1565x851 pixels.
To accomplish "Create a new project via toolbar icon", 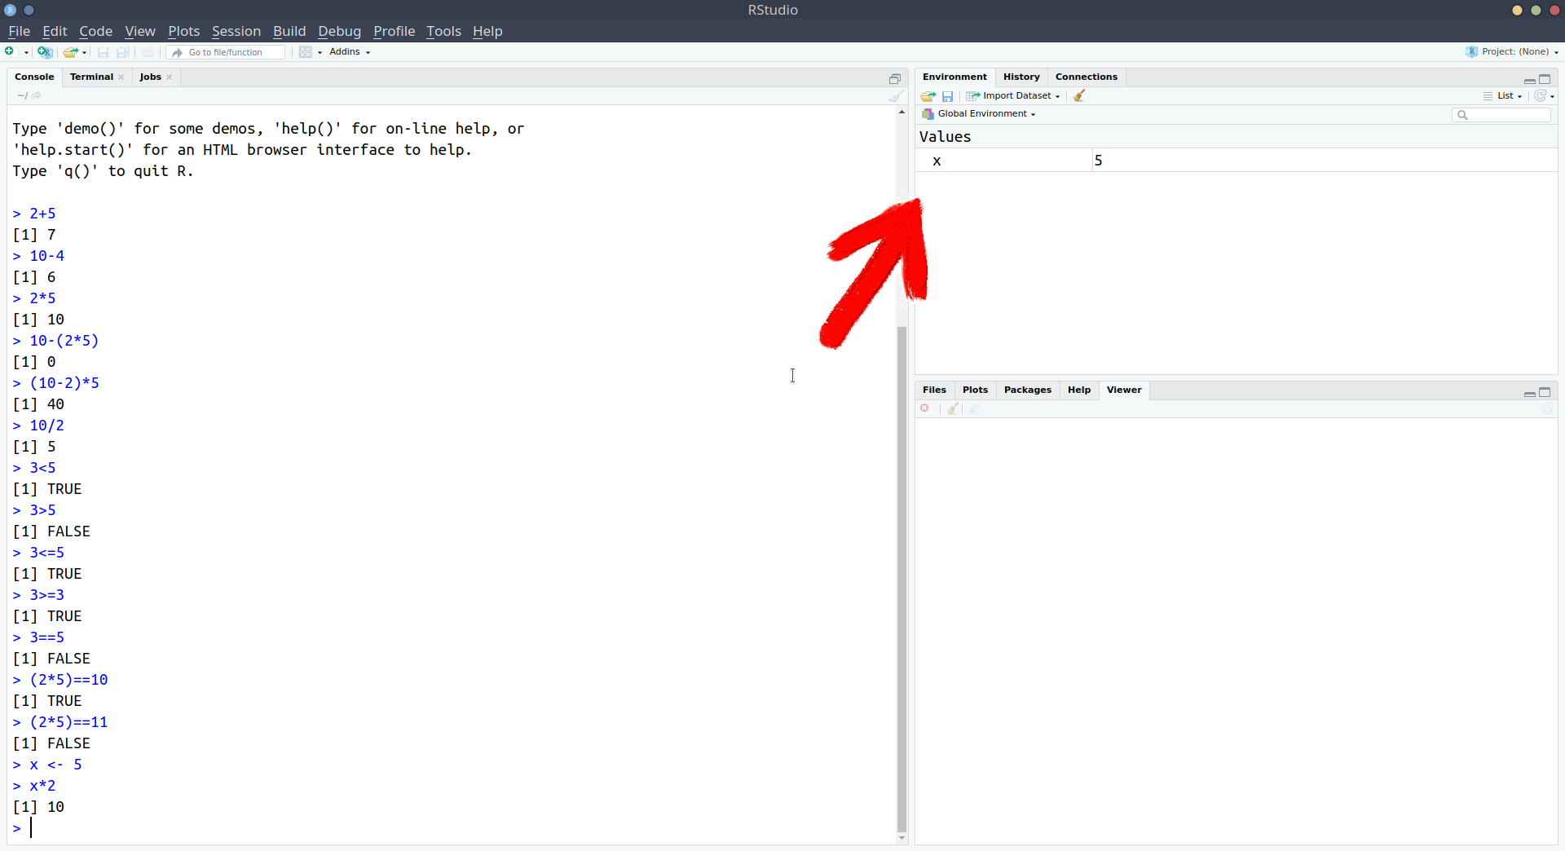I will point(45,52).
